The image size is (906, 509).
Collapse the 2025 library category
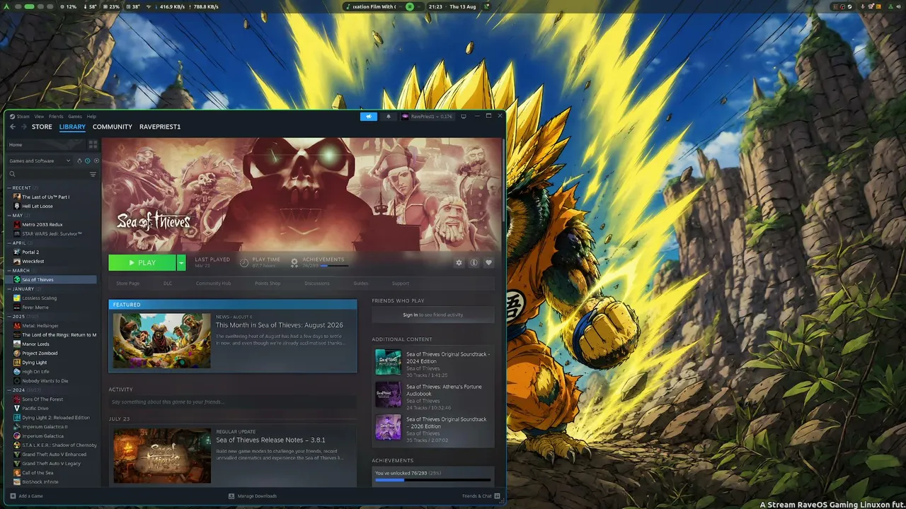[9, 317]
